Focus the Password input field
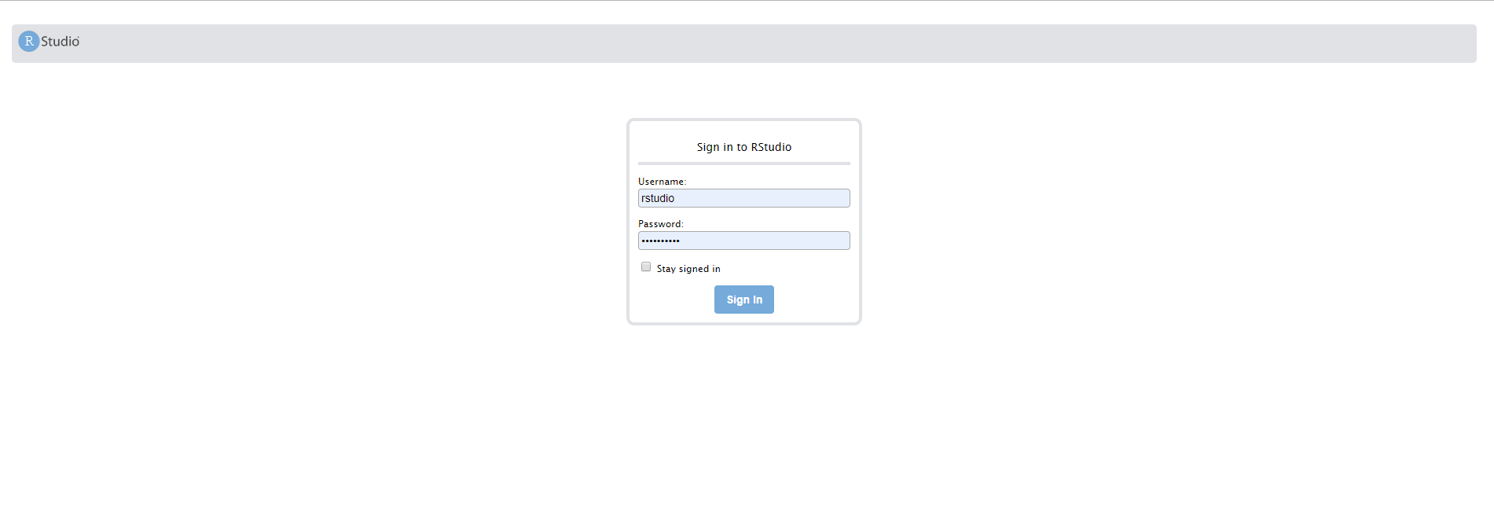1494x522 pixels. [743, 241]
